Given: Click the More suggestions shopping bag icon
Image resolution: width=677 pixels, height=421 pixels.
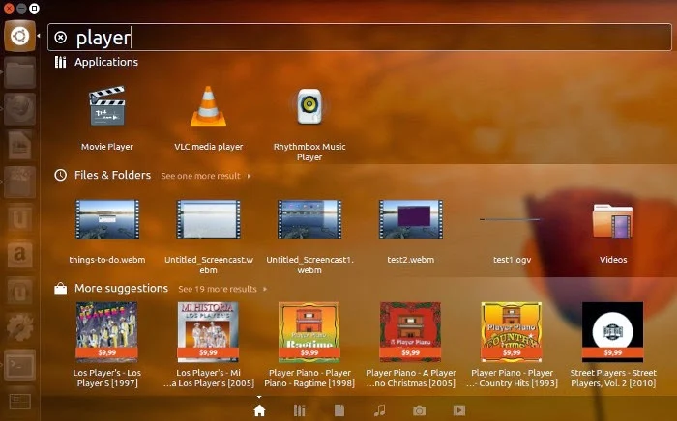Looking at the screenshot, I should click(x=60, y=289).
